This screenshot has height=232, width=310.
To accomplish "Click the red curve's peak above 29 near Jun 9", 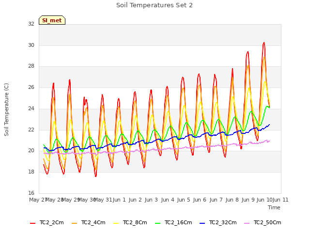I will click(248, 52).
